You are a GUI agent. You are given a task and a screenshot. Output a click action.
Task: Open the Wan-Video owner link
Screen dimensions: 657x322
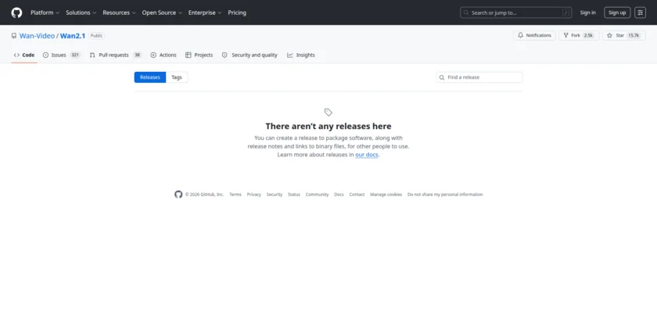(37, 36)
